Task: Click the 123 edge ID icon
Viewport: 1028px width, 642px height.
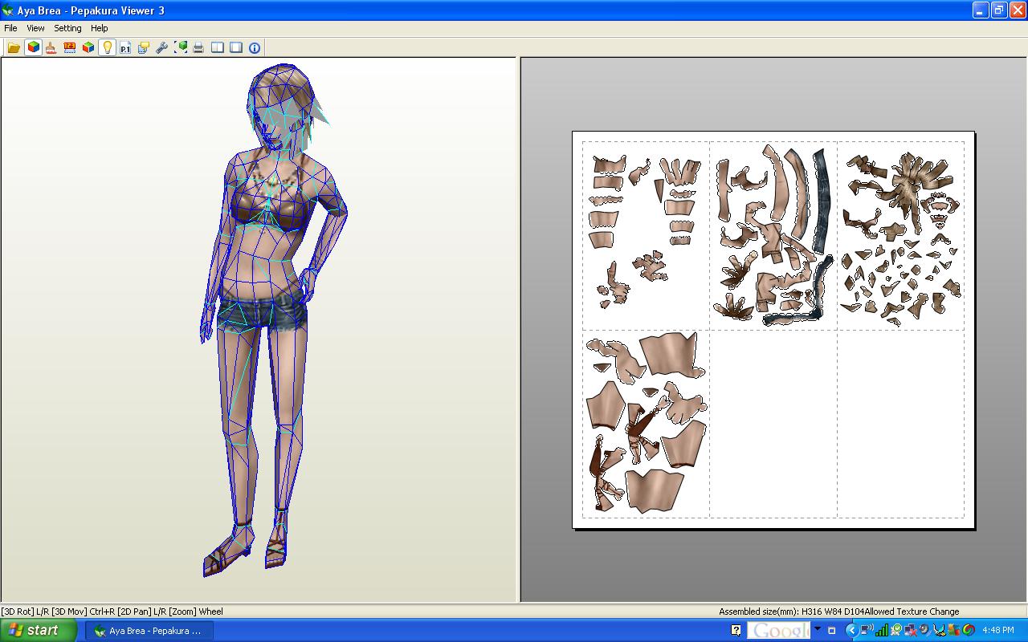Action: (70, 48)
